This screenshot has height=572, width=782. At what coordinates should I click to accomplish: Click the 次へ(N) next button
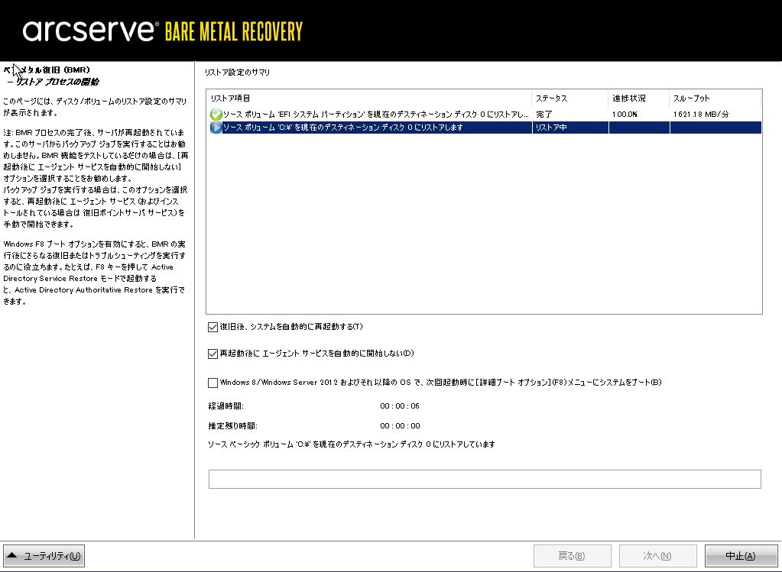[x=658, y=556]
